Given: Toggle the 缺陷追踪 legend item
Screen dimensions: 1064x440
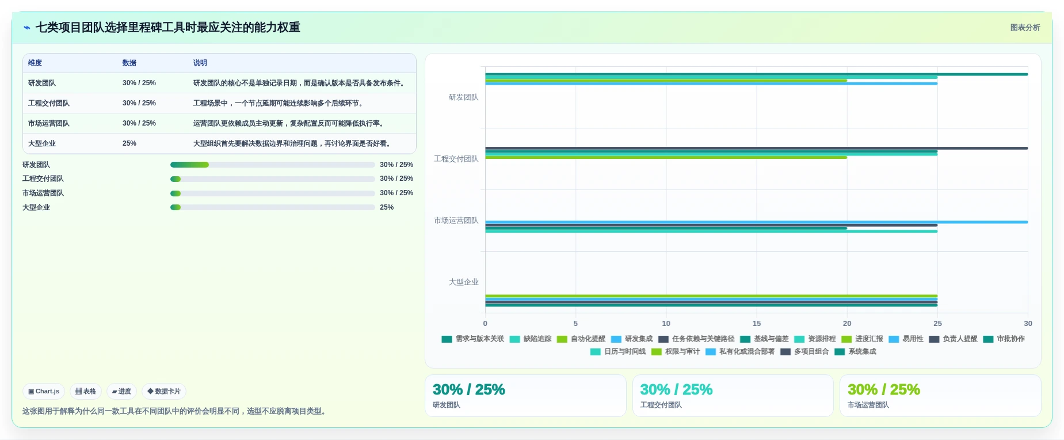Looking at the screenshot, I should [531, 339].
